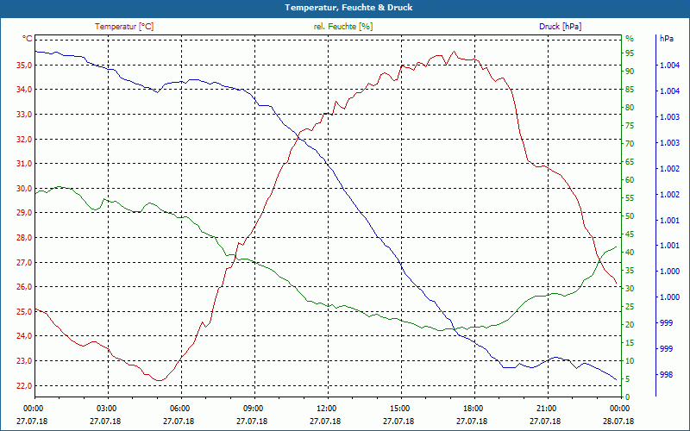
Task: Click the 12:00 time axis label
Action: pos(328,408)
